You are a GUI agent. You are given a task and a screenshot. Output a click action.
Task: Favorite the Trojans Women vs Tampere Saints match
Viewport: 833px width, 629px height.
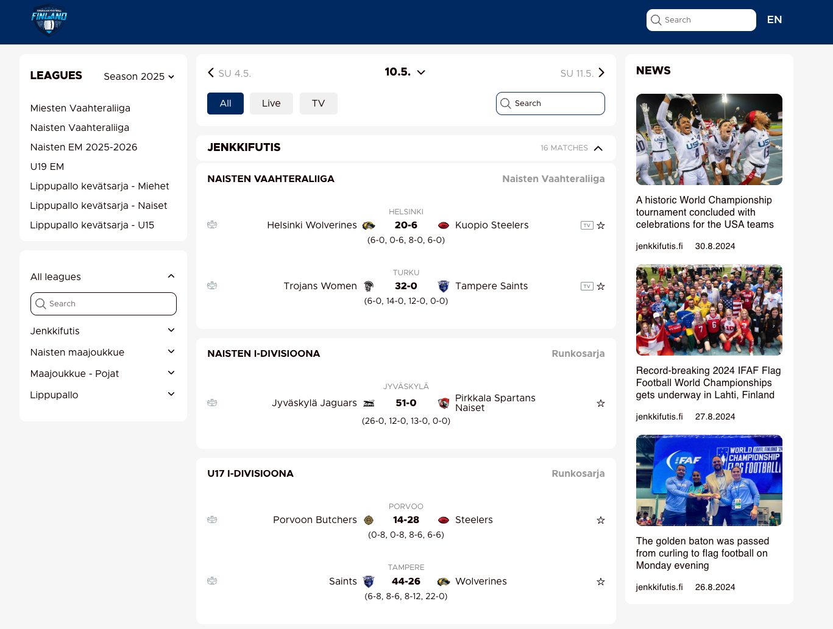point(601,286)
